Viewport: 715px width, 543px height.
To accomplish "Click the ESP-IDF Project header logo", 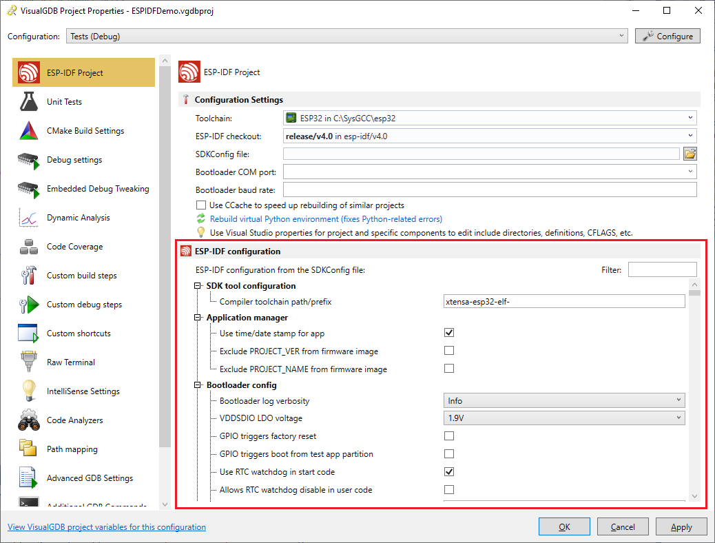I will [189, 72].
